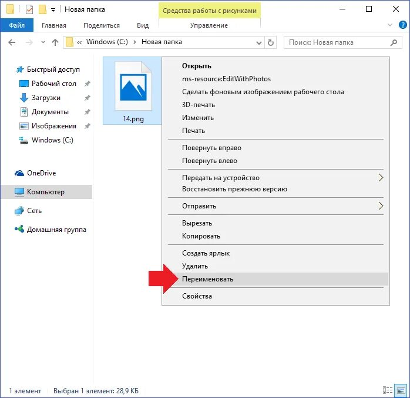Click the search magnifier icon
The width and height of the screenshot is (410, 398).
coord(394,42)
